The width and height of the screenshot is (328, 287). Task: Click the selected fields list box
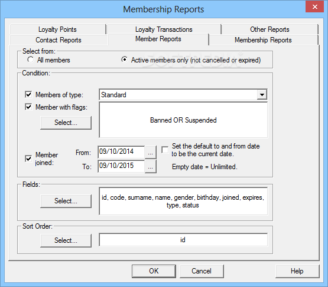pos(183,201)
